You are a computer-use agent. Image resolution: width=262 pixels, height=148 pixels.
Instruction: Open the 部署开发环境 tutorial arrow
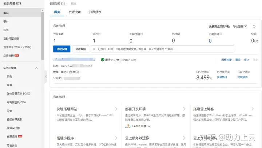[184, 109]
